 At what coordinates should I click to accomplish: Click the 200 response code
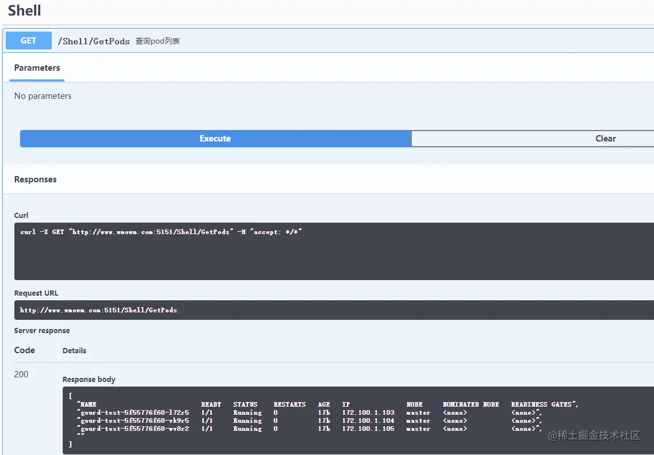[x=21, y=374]
